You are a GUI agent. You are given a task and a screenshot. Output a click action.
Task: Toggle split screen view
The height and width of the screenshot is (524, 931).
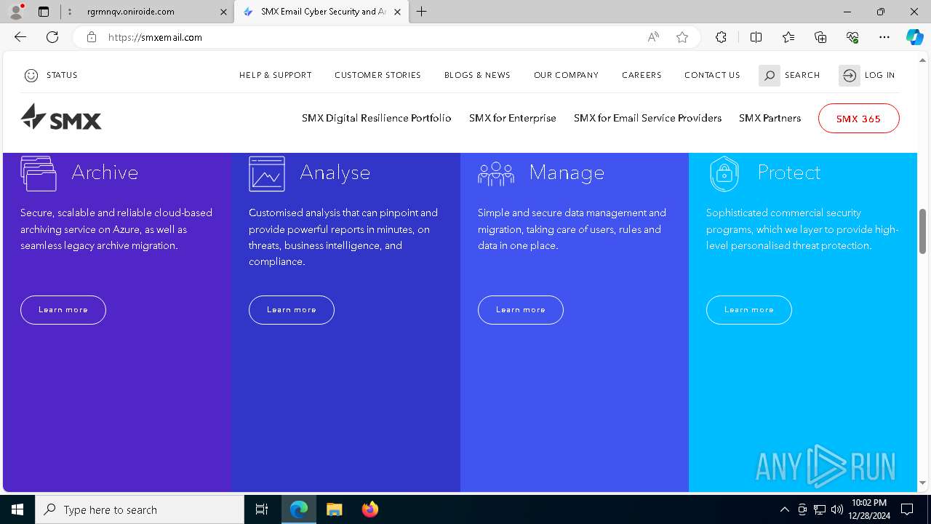(x=756, y=37)
